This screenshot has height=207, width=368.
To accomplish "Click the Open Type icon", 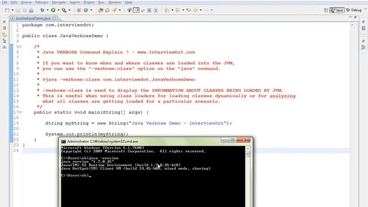I will 101,10.
